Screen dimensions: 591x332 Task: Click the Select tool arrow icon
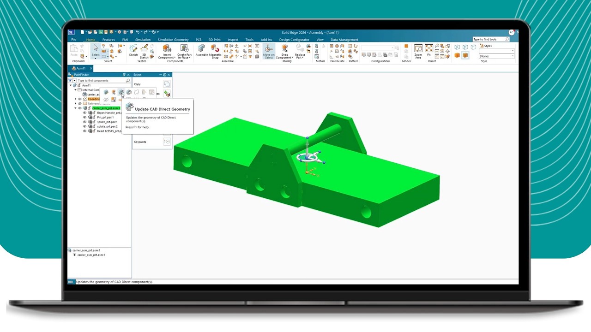point(96,47)
